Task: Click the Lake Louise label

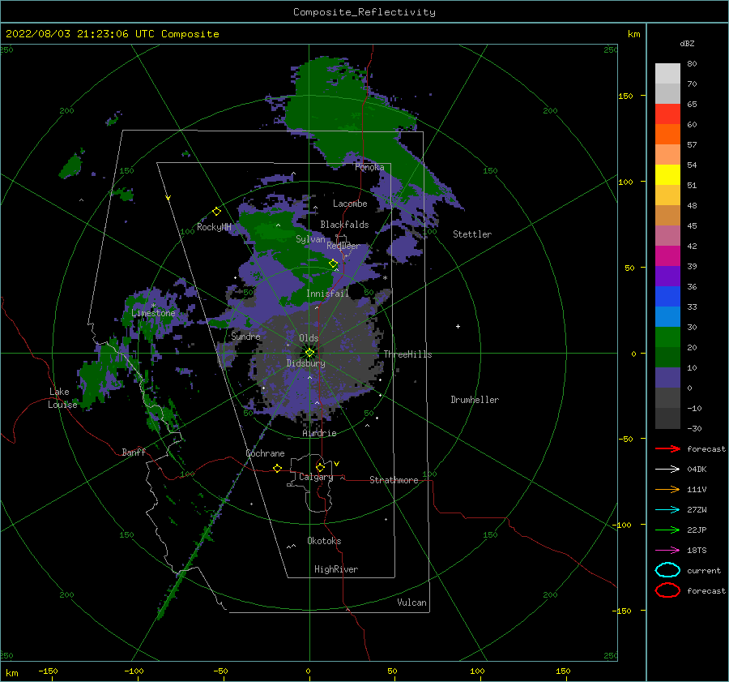Action: (62, 398)
